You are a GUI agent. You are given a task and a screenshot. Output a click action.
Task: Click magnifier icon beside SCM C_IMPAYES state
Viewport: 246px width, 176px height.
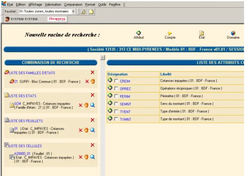[x=93, y=105]
